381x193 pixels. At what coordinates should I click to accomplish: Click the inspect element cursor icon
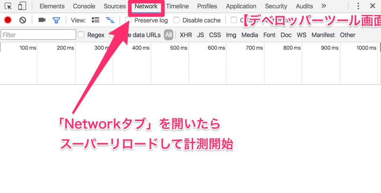click(x=8, y=6)
